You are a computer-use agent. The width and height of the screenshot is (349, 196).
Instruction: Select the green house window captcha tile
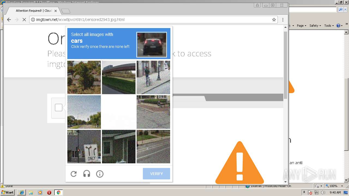coord(119,146)
